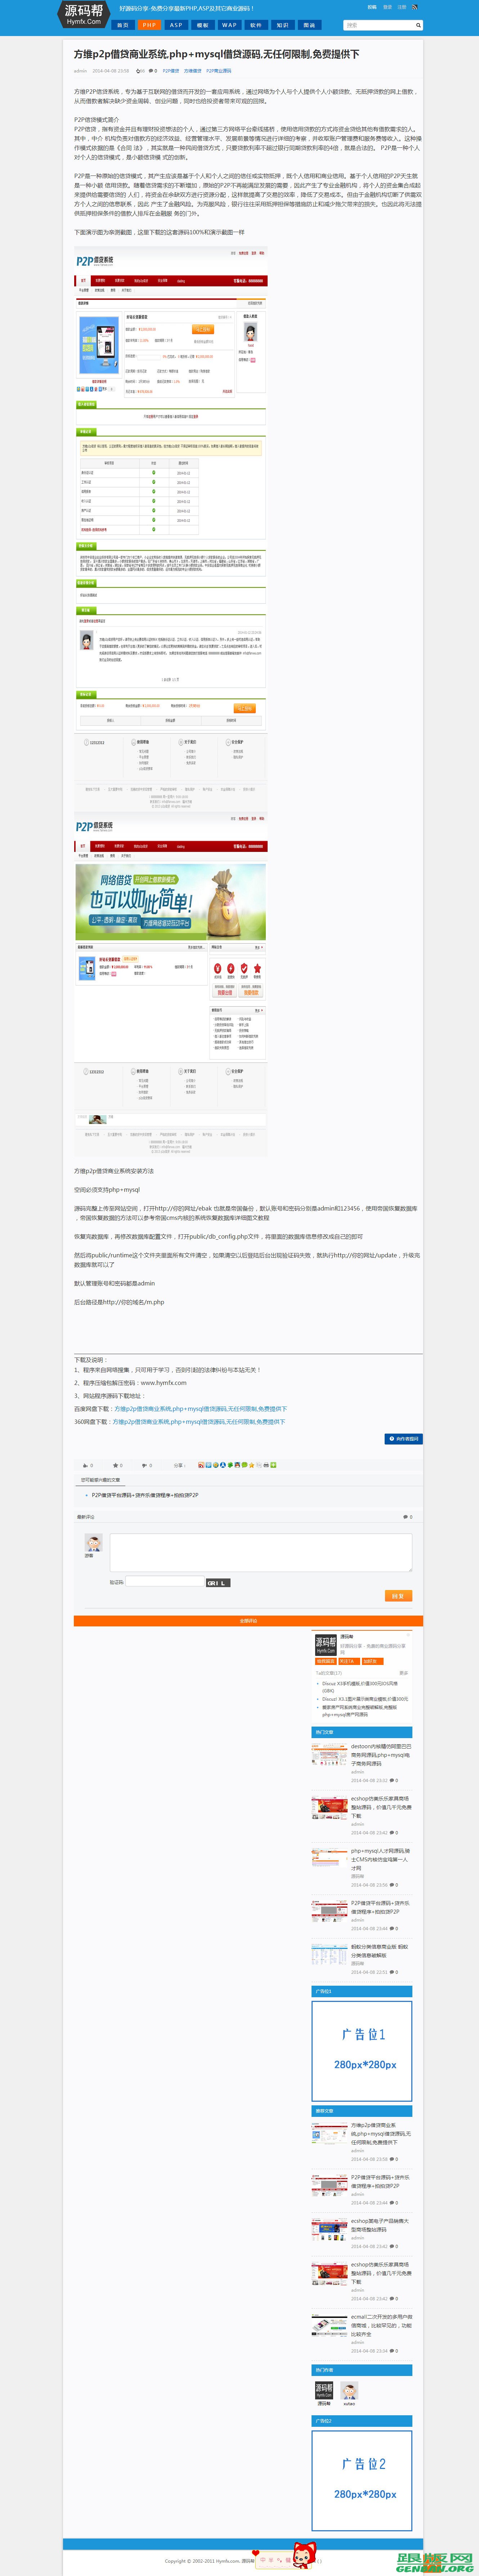The height and width of the screenshot is (2576, 479).
Task: Open the ASP nav item
Action: 176,25
